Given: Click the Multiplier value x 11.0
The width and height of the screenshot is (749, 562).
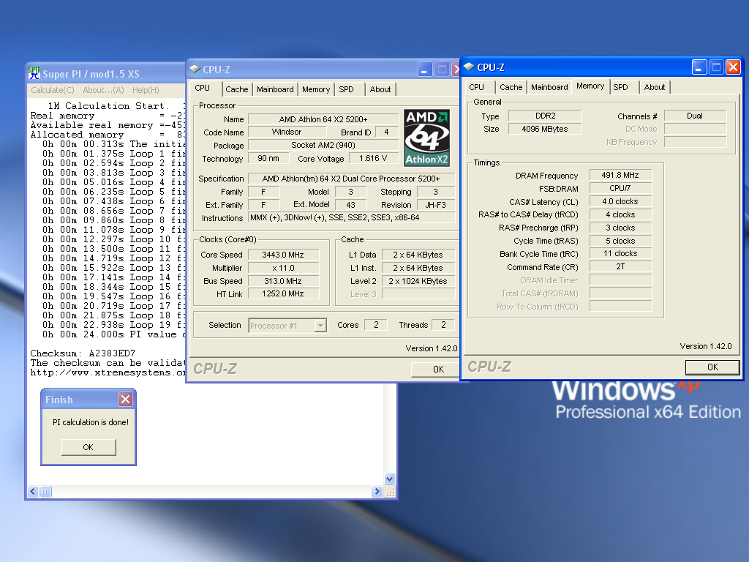Looking at the screenshot, I should [x=283, y=268].
